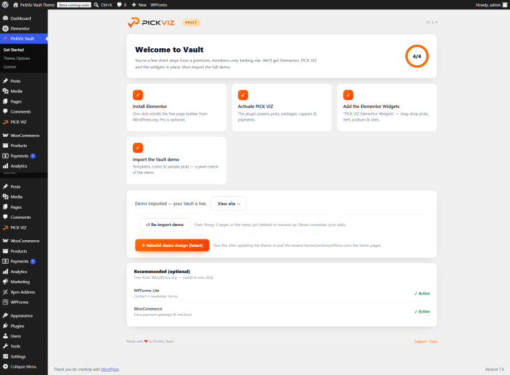Viewport: 510px width, 375px height.
Task: Click the Activate PICK VIZ card title
Action: [255, 107]
